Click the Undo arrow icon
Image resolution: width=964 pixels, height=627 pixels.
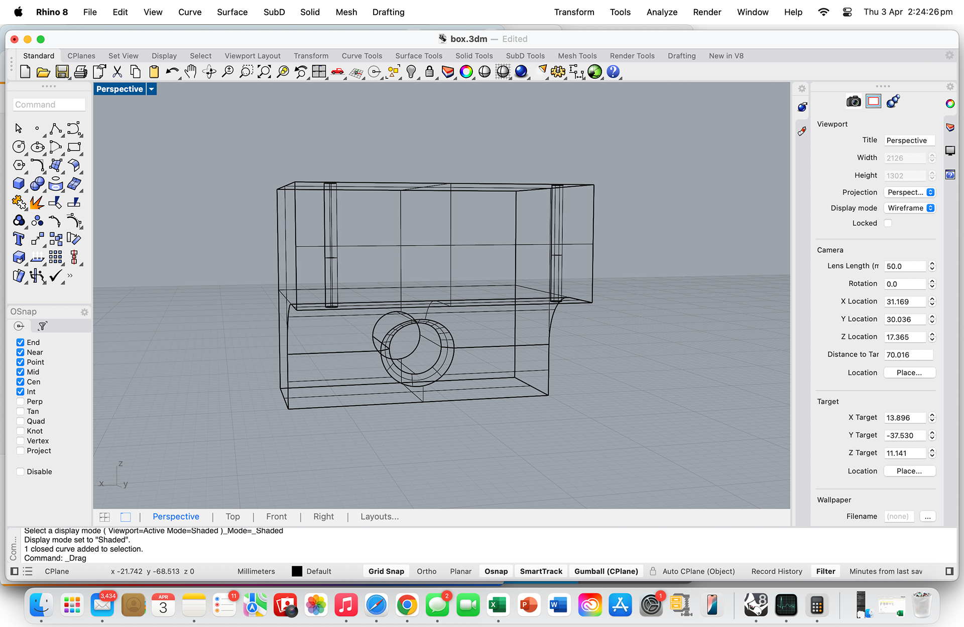point(172,72)
